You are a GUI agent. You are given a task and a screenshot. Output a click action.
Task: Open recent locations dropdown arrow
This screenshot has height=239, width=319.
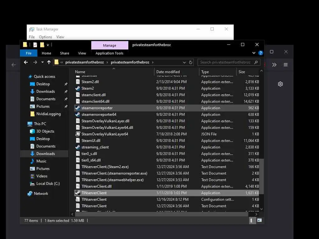pyautogui.click(x=42, y=62)
